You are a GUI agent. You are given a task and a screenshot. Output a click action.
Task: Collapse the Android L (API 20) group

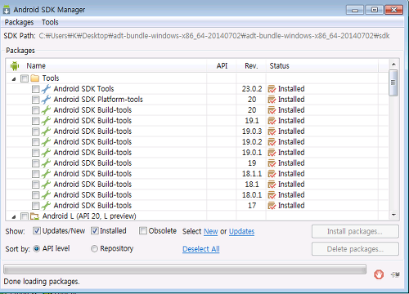pyautogui.click(x=14, y=217)
